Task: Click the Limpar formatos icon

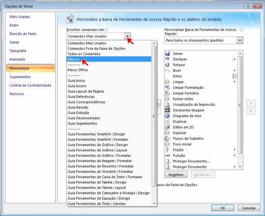Action: 167,93
